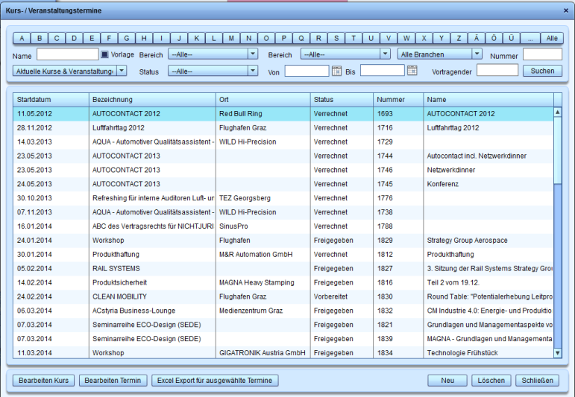The image size is (575, 397).
Task: Open the Bis date calendar picker
Action: tap(412, 71)
